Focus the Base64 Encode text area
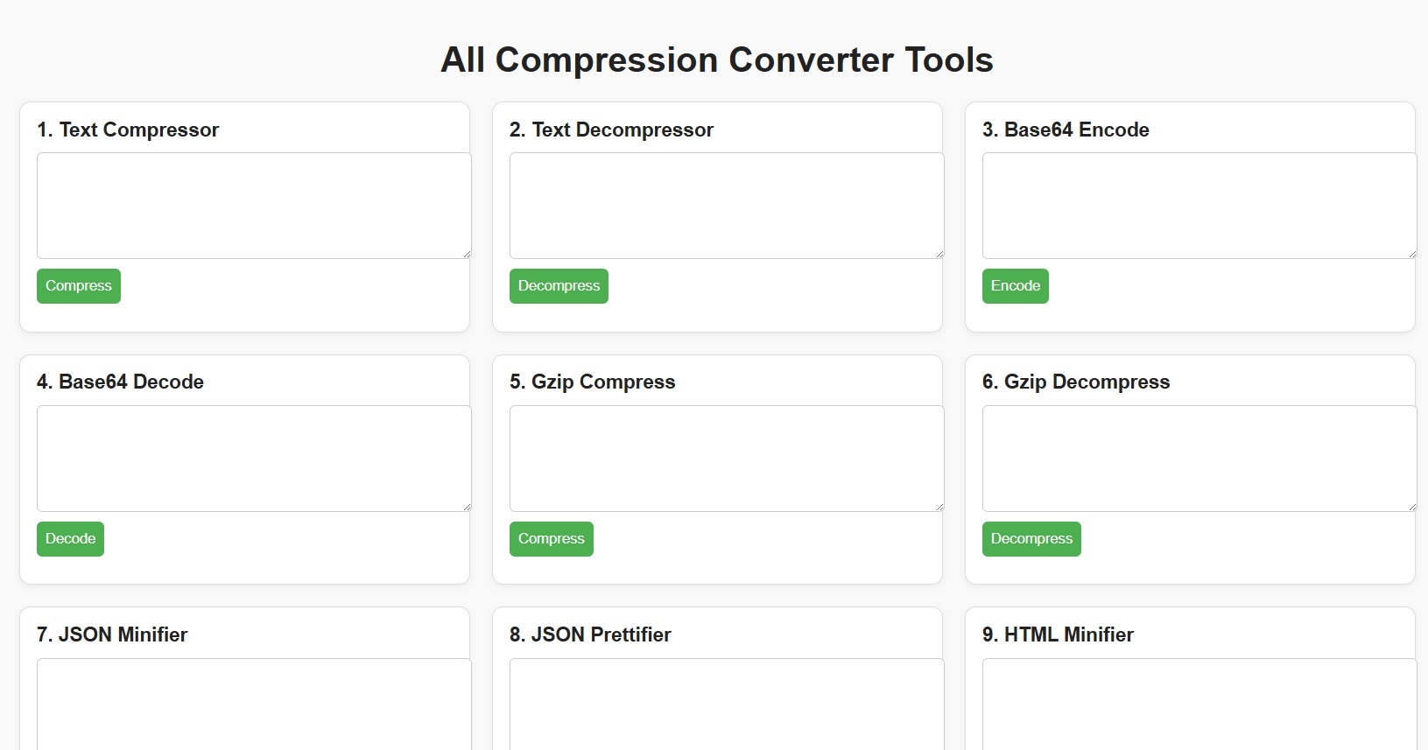The image size is (1428, 750). click(1199, 206)
